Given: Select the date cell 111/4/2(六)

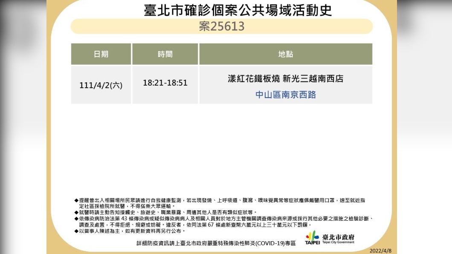Looking at the screenshot, I should [x=101, y=85].
